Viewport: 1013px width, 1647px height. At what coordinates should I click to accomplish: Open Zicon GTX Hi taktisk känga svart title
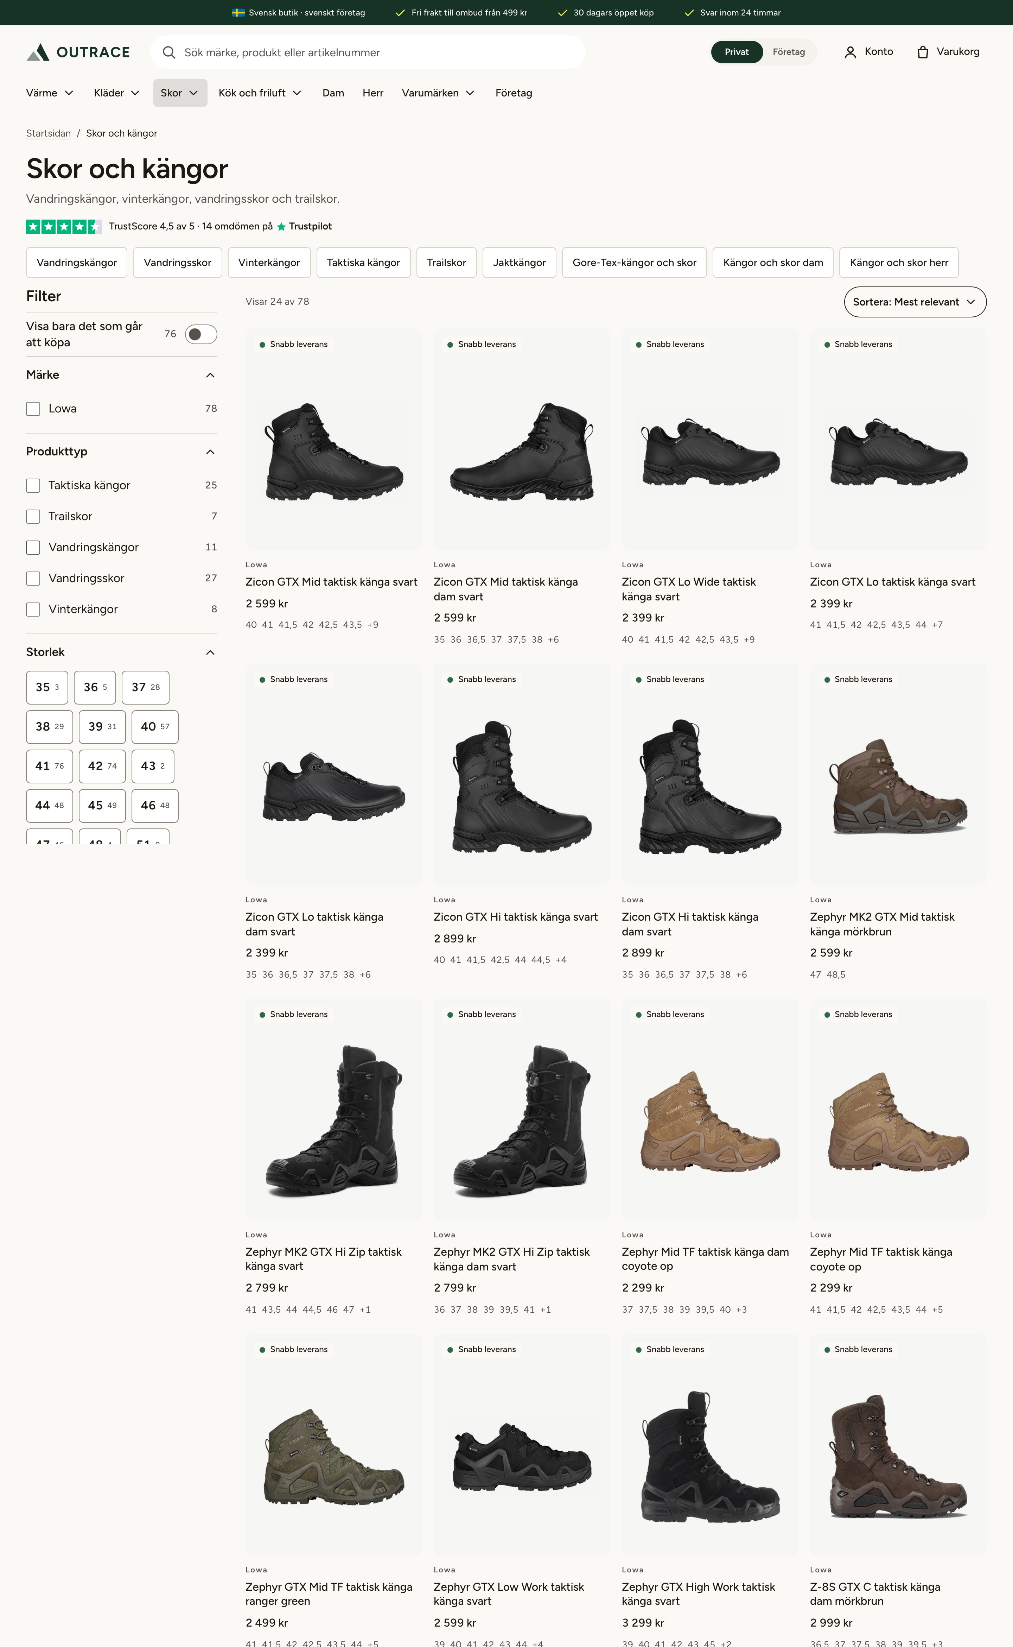[515, 917]
